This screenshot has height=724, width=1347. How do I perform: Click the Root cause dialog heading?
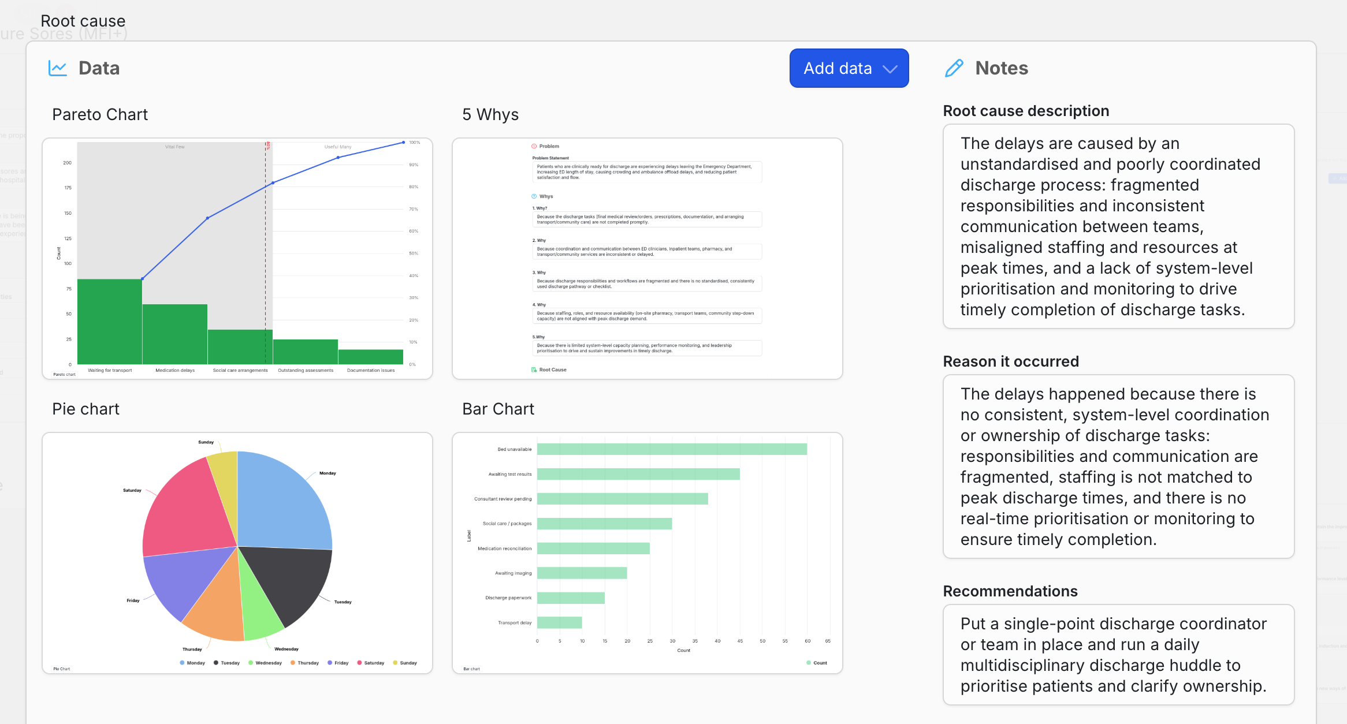coord(83,21)
